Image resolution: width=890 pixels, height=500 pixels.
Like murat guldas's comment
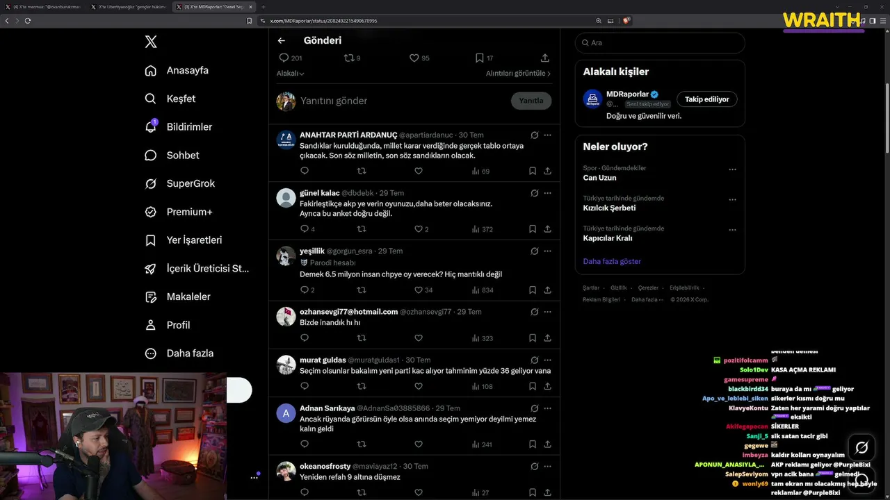point(419,387)
